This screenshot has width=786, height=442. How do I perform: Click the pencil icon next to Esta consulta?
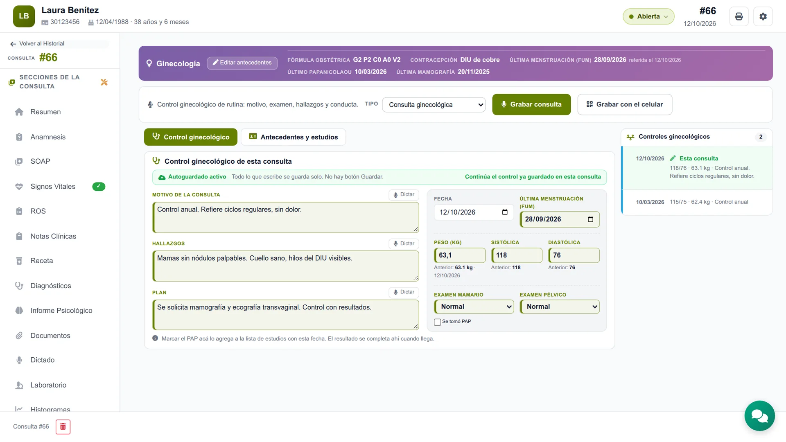pos(673,158)
